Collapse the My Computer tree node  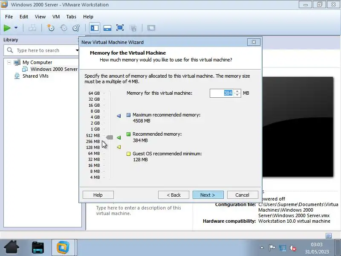click(9, 62)
